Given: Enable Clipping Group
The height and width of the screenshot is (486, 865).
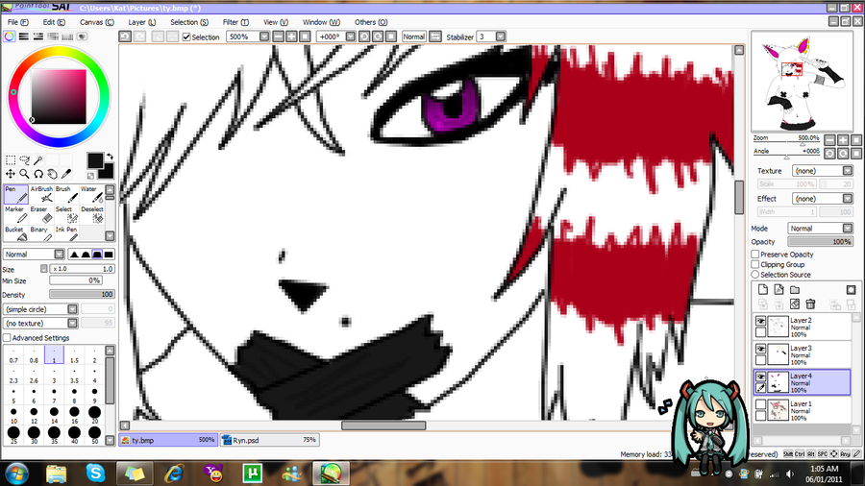Looking at the screenshot, I should (755, 264).
